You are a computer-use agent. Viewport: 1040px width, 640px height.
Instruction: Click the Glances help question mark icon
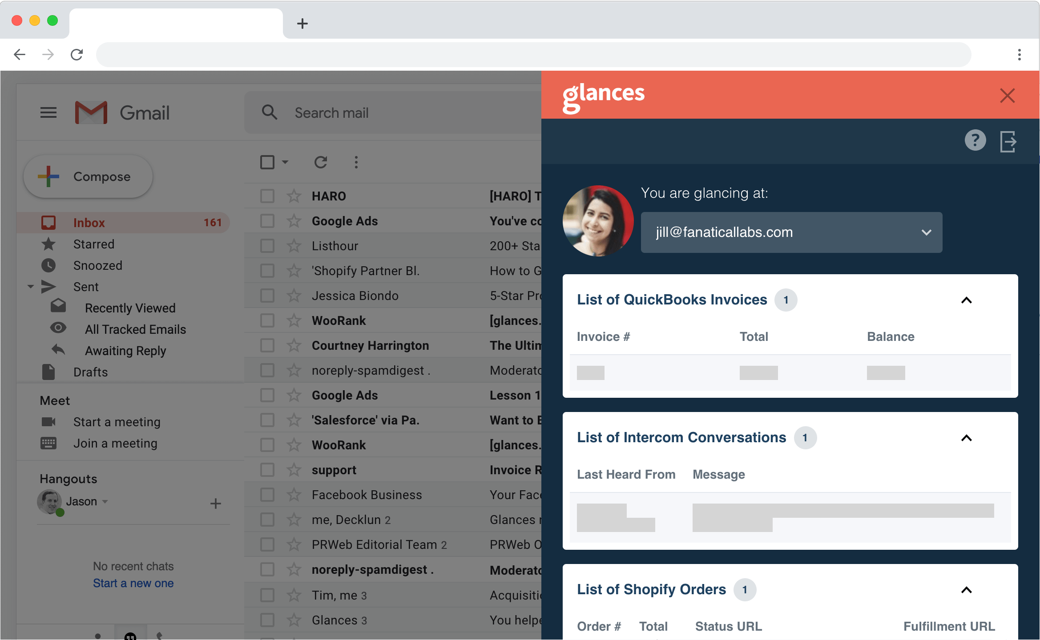[x=975, y=140]
